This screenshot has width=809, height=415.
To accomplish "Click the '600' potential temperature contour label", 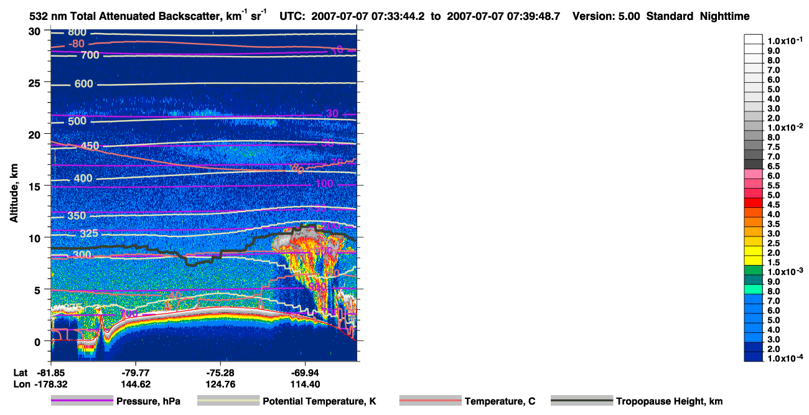I will (83, 84).
